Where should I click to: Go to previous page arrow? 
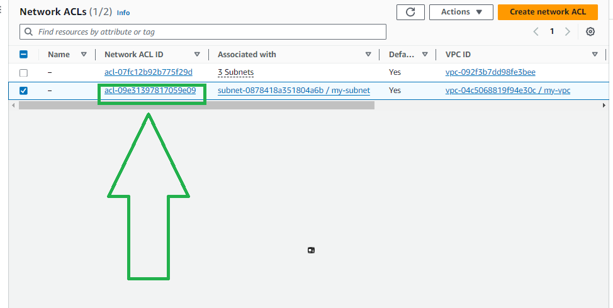[x=536, y=31]
